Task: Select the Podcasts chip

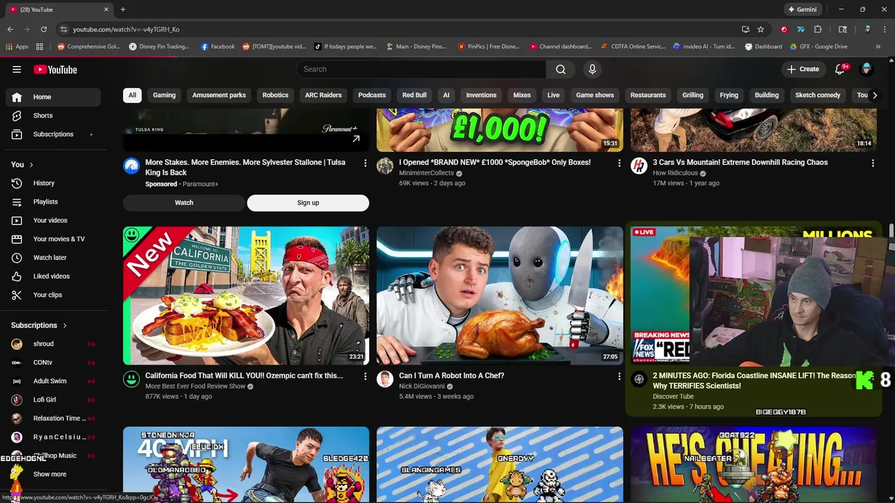Action: pyautogui.click(x=372, y=95)
